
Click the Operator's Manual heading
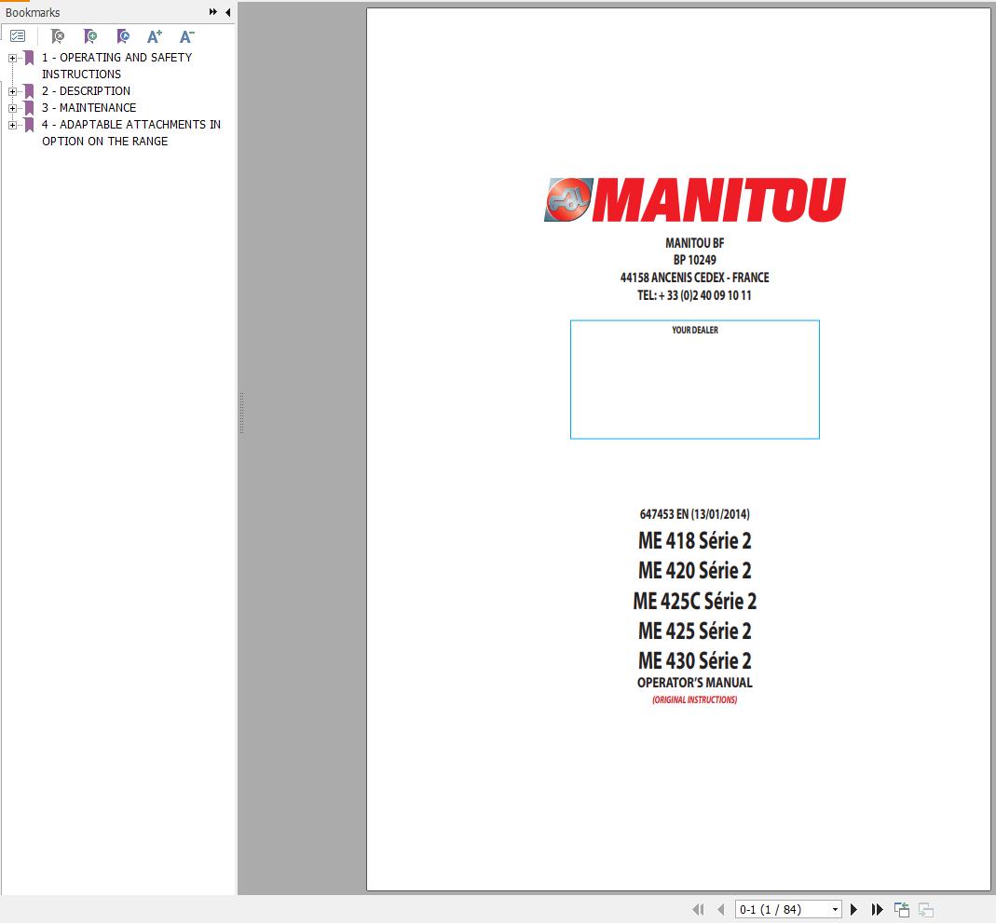point(695,683)
